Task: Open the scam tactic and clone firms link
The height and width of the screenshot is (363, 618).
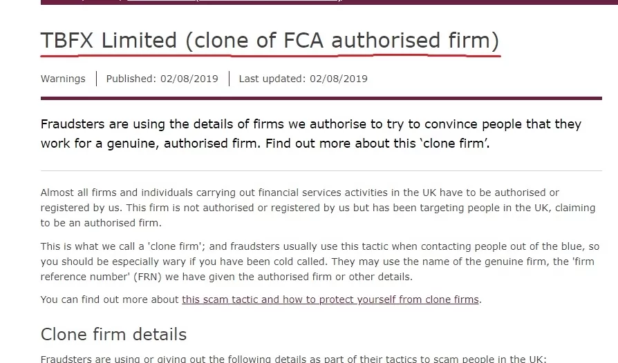Action: [330, 300]
